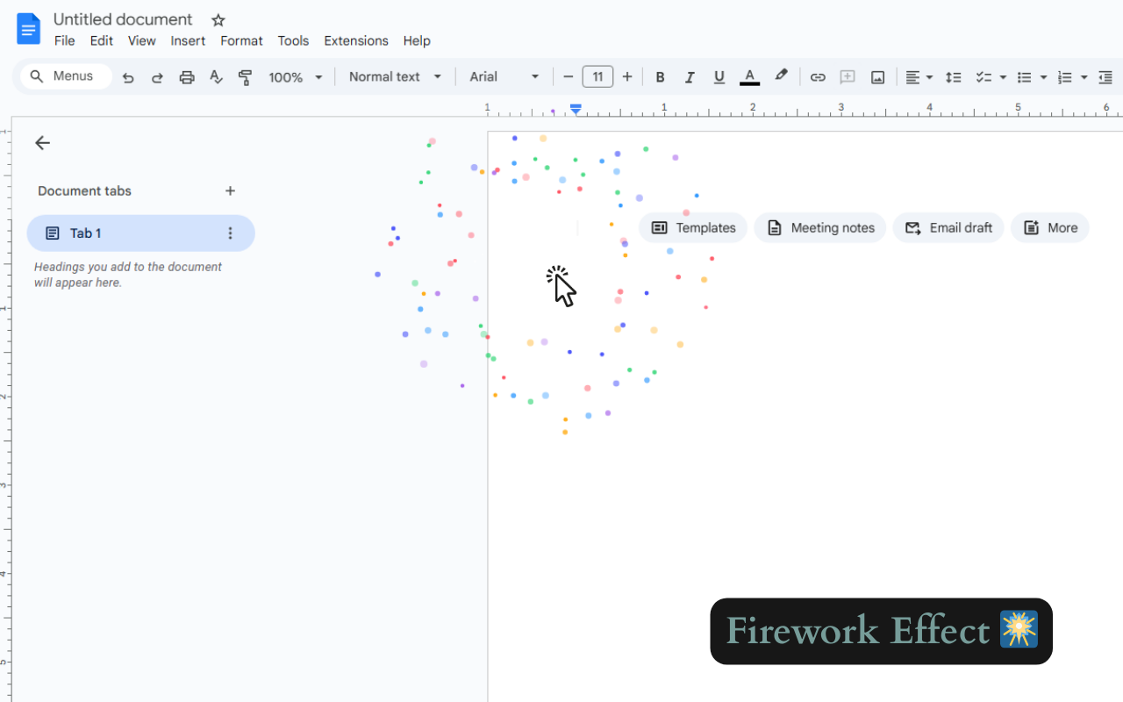Print the document via printer icon
This screenshot has width=1123, height=702.
187,77
